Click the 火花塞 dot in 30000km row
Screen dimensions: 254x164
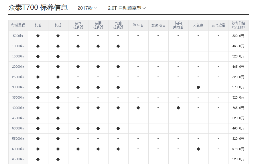coord(198,87)
